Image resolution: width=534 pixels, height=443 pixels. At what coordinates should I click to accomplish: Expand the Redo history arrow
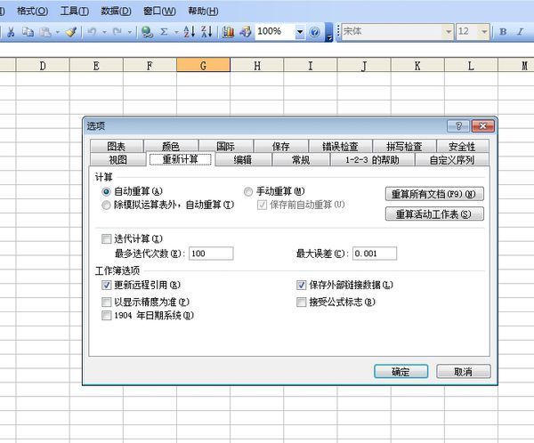(x=130, y=32)
